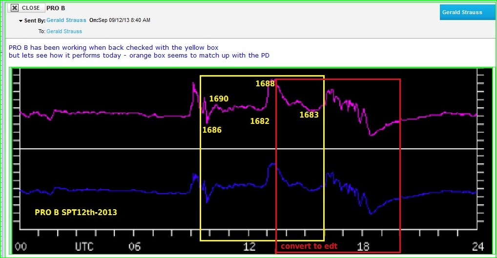Open the PRO B chart image
This screenshot has height=258, width=497.
(252, 161)
